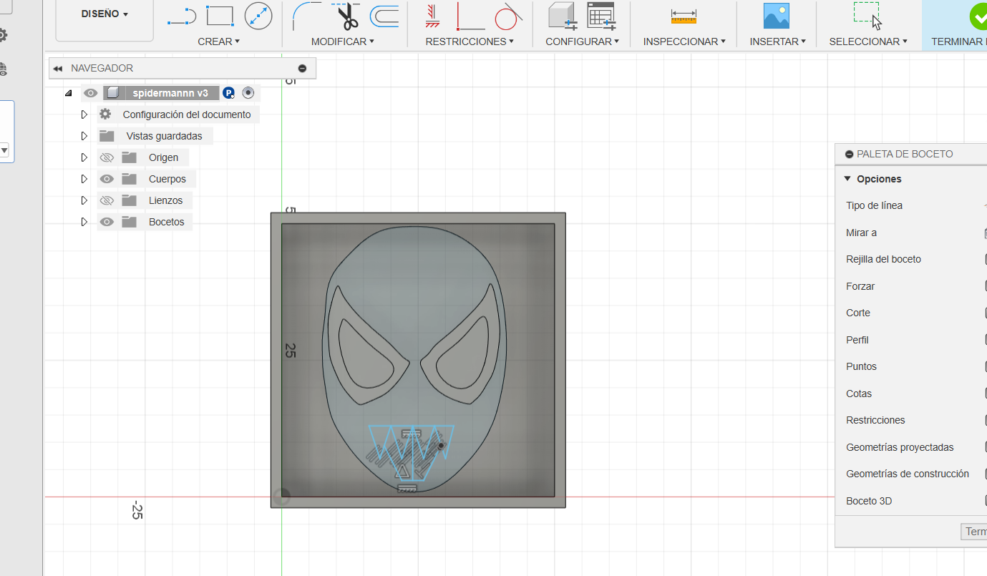Activate spidermannn v3 component radio button
The image size is (987, 576).
coord(248,92)
